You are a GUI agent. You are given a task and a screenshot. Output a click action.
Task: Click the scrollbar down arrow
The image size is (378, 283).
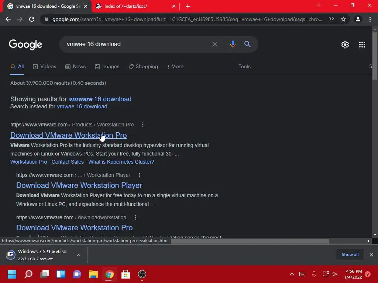[375, 235]
